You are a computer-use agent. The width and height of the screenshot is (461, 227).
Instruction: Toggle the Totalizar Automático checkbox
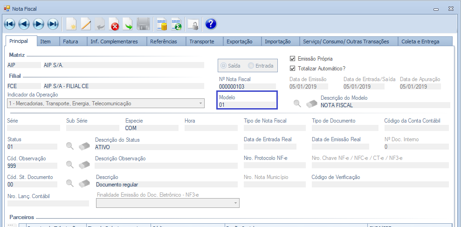(x=293, y=68)
